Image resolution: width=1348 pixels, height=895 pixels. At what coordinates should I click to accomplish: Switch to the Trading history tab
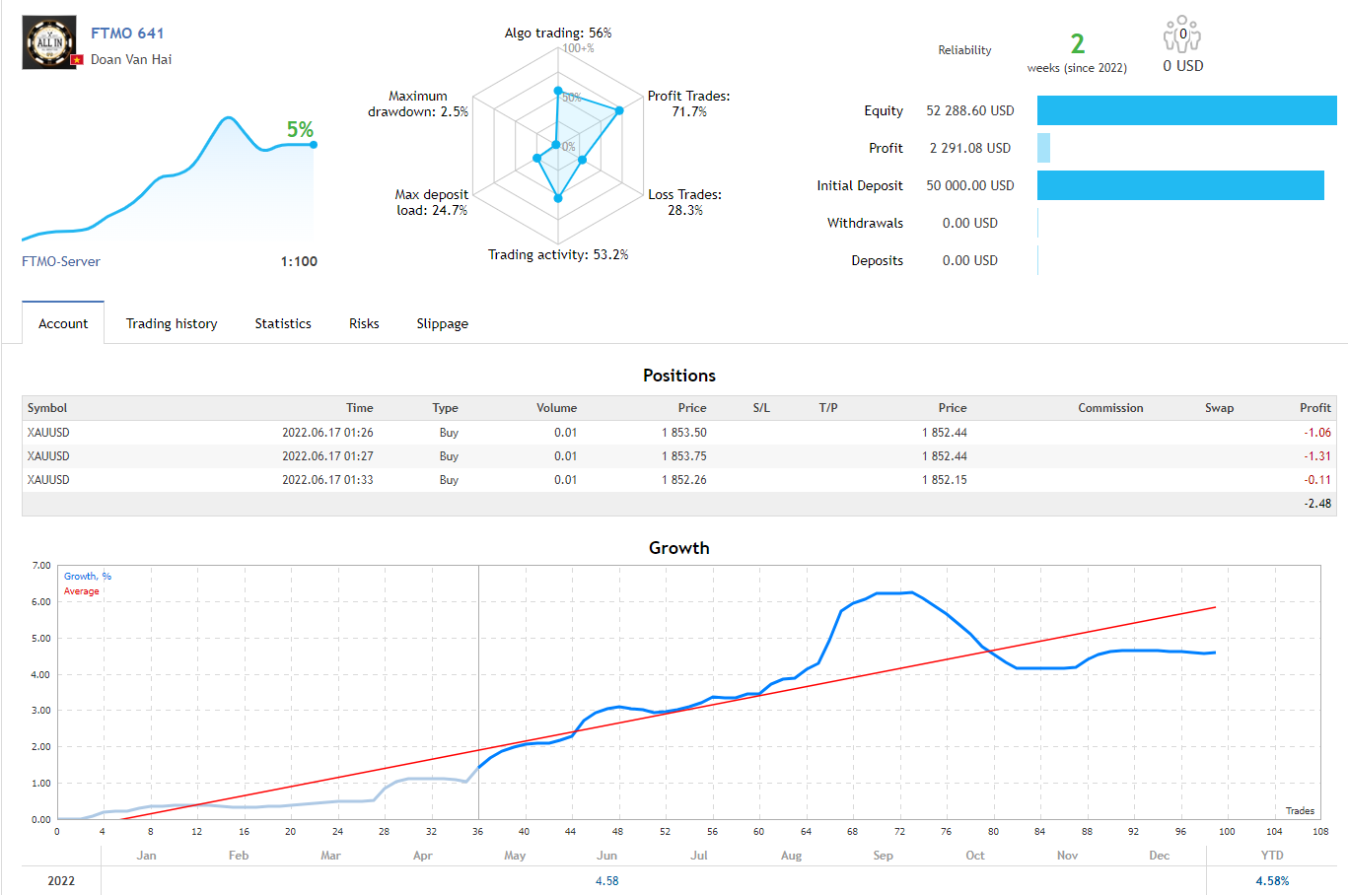tap(172, 323)
